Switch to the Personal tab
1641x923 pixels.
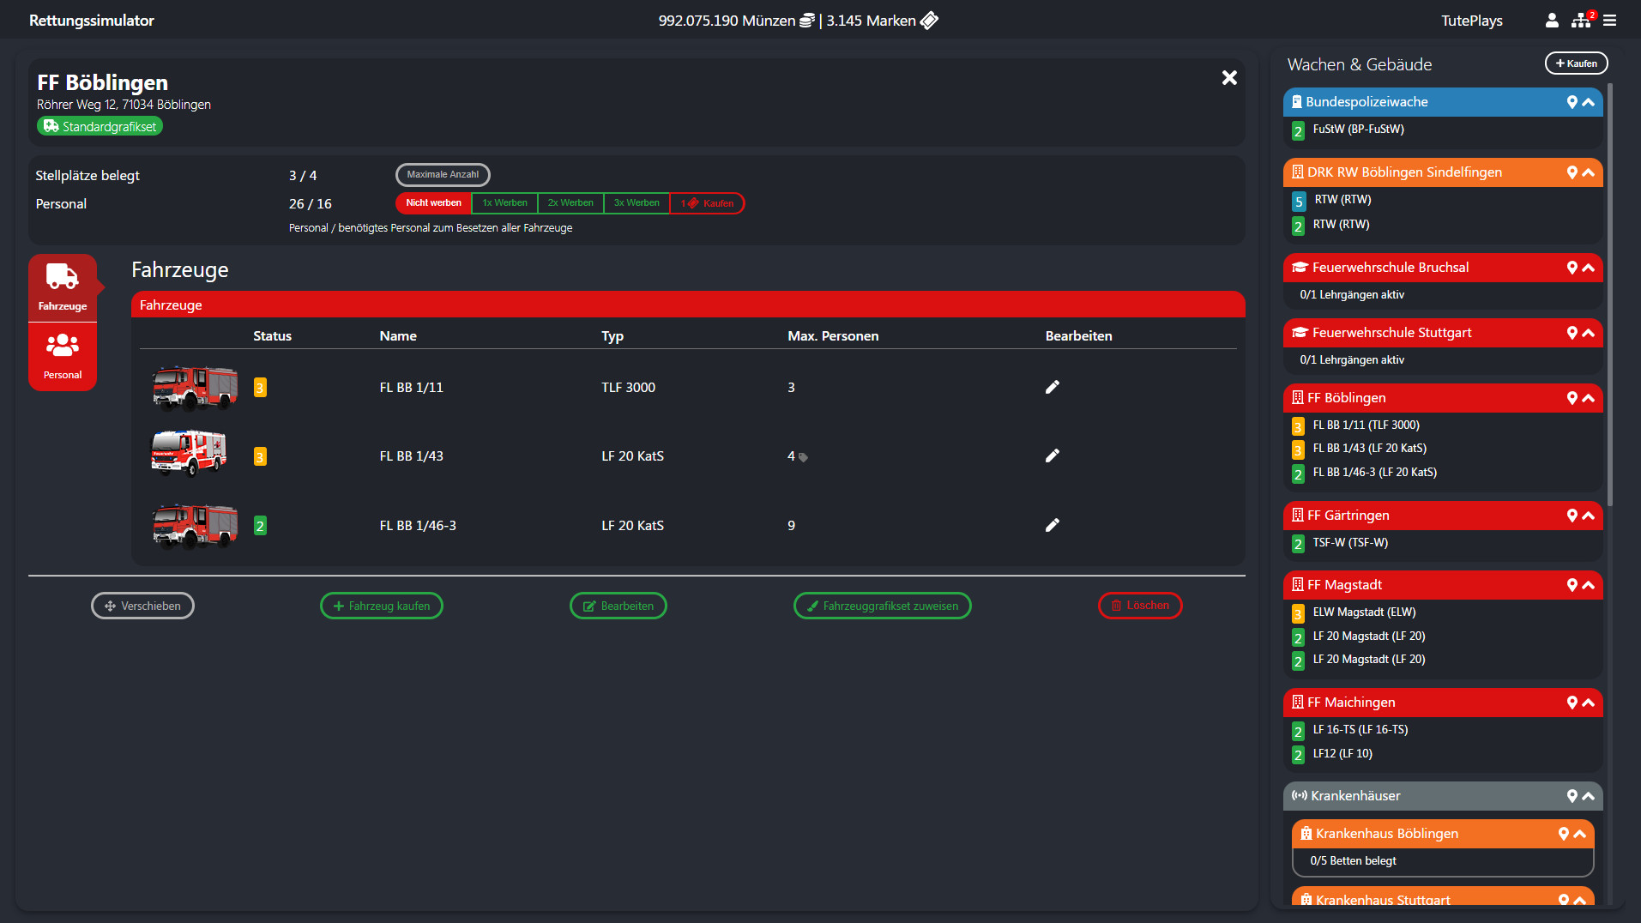pos(63,357)
